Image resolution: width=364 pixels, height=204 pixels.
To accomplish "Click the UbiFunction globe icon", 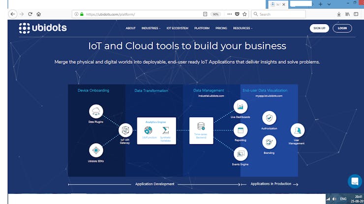I will pos(148,130).
